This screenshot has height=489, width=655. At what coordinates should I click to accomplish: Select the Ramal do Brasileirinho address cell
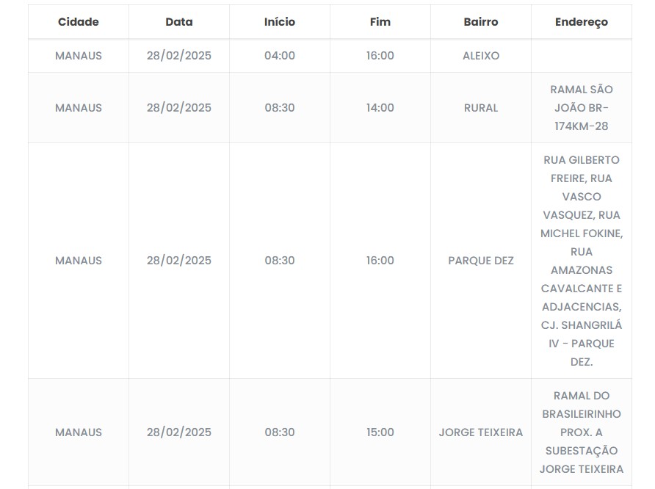582,432
